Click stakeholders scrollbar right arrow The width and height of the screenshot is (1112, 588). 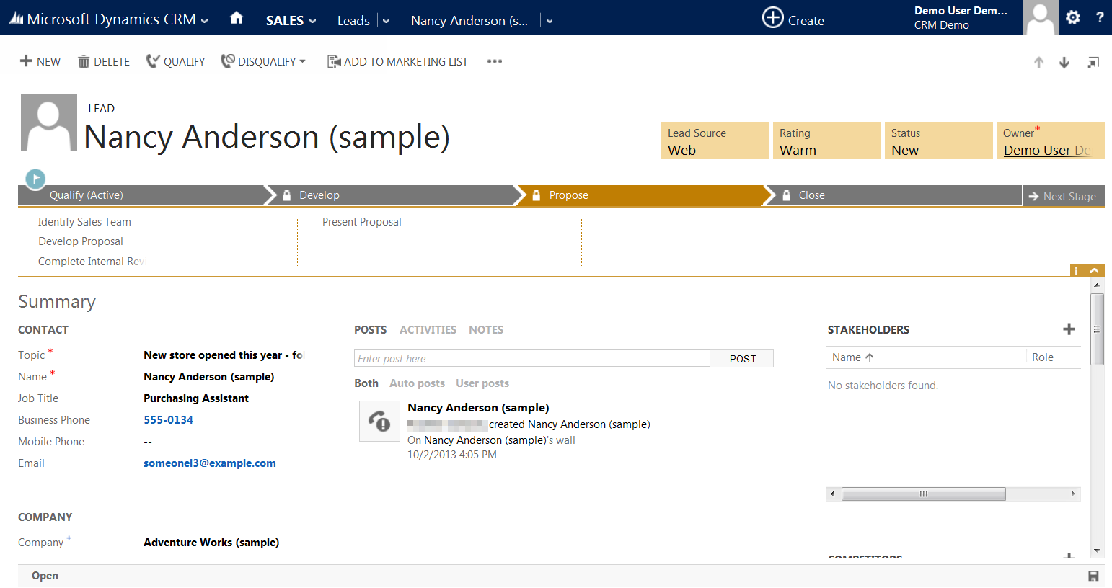[x=1073, y=494]
